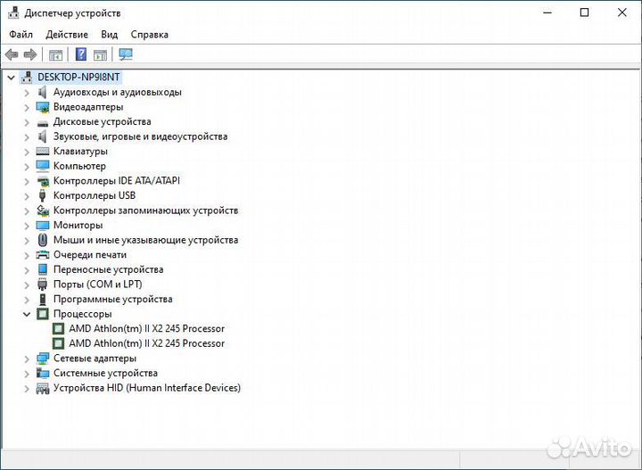Click the show/hide action pane toolbar icon
Screen dimensions: 642x470
[100, 54]
